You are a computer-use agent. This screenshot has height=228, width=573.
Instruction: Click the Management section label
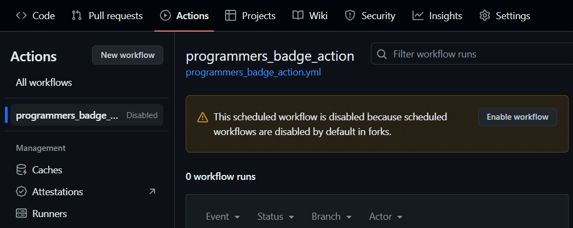41,148
